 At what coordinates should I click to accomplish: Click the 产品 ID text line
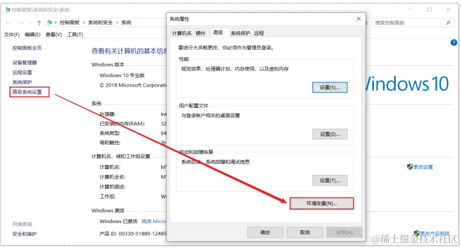point(133,234)
